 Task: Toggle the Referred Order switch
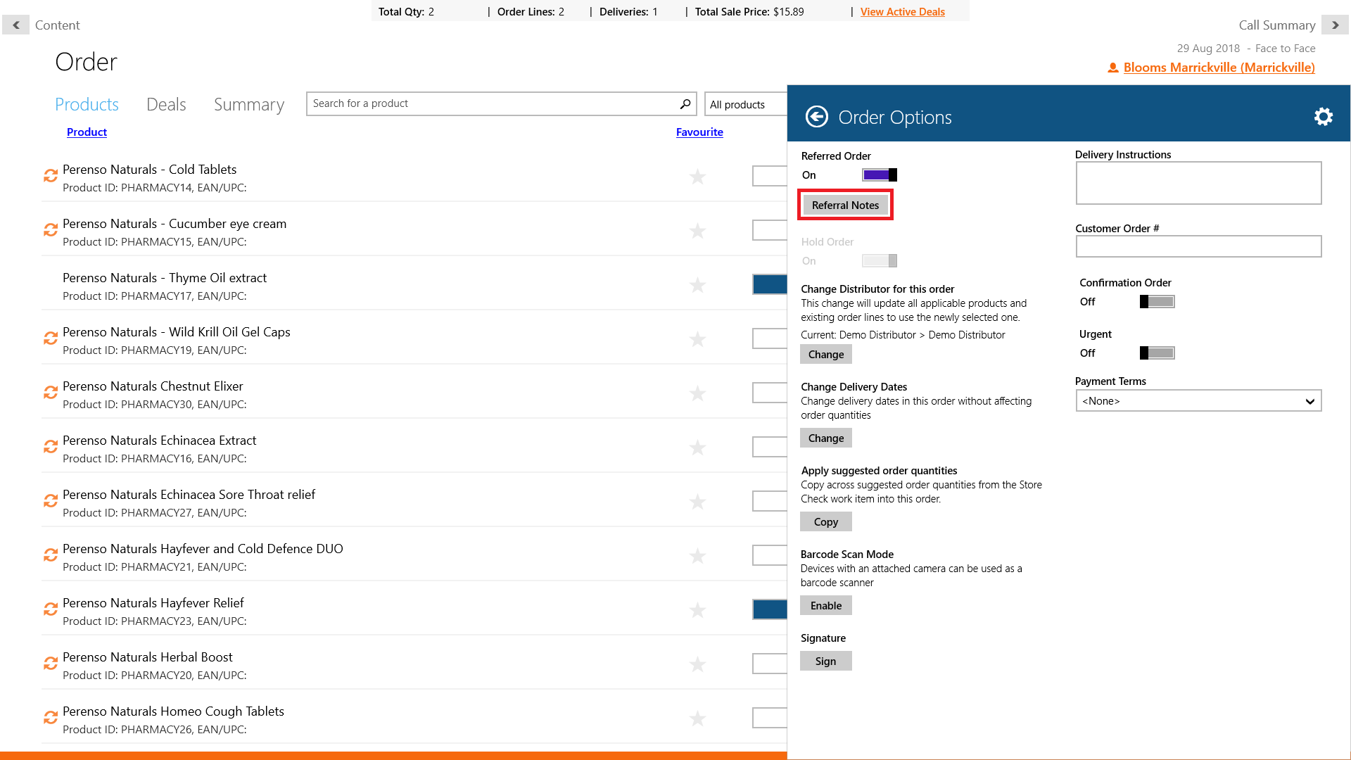tap(880, 175)
